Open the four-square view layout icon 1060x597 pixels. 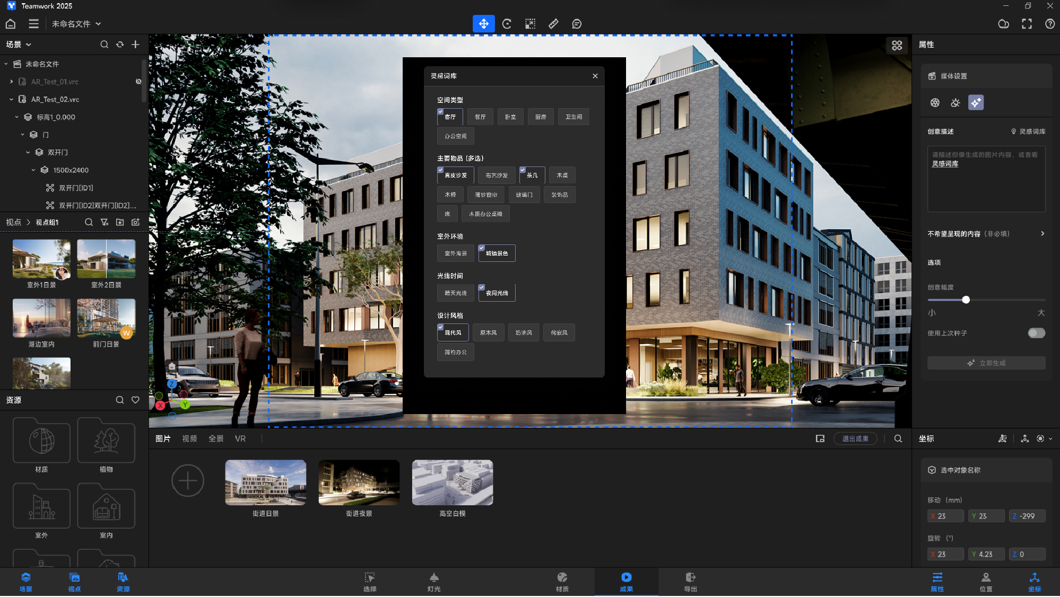(897, 46)
